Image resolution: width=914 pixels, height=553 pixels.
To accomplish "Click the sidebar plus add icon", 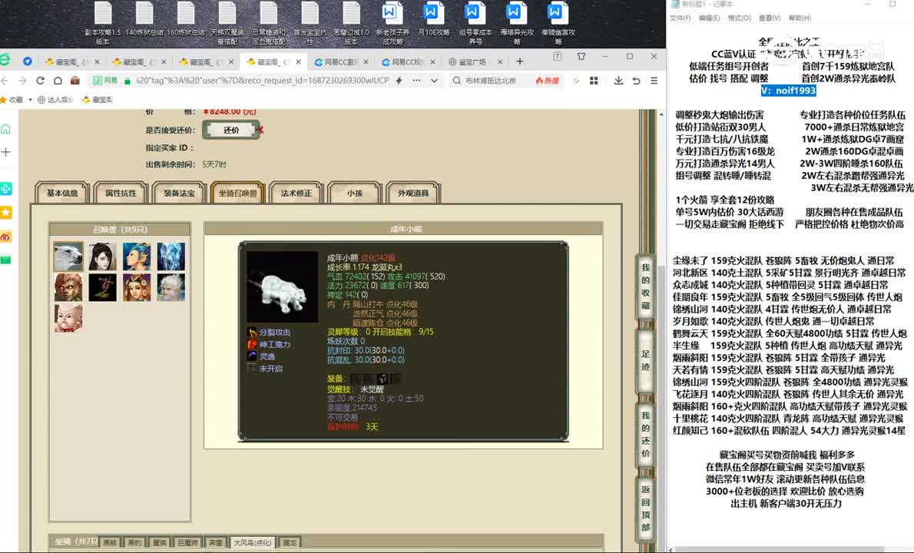I will coord(6,152).
